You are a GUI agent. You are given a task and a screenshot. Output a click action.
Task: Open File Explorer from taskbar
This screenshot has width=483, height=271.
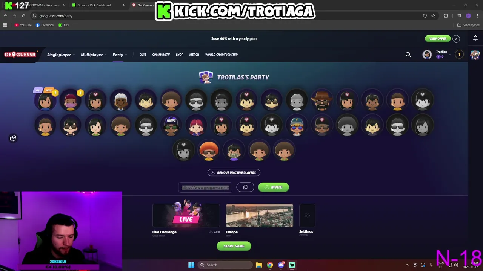coord(259,265)
